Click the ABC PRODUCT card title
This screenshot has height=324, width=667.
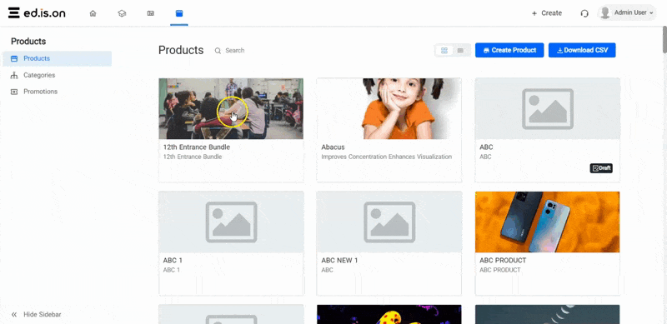click(503, 260)
